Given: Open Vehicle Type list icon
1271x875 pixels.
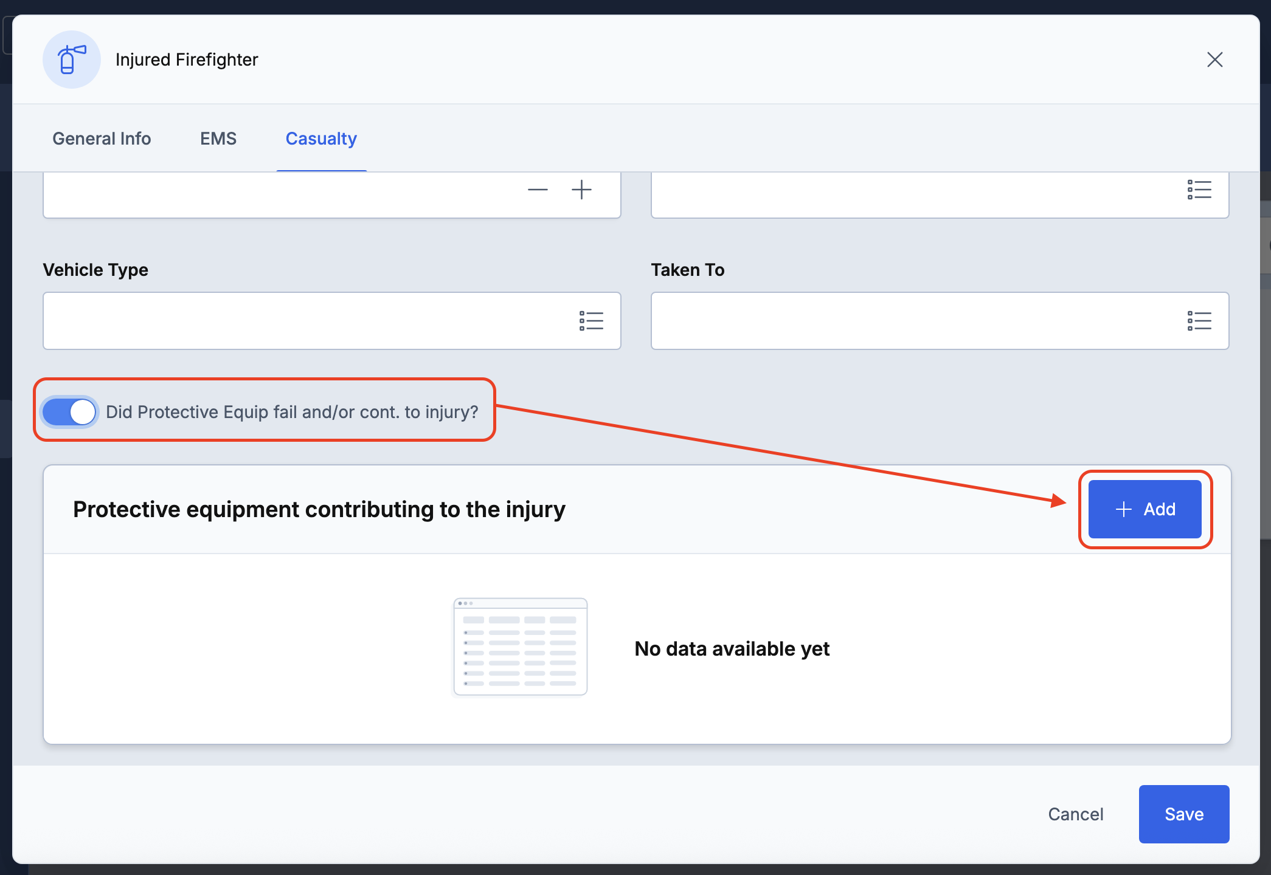Looking at the screenshot, I should click(x=590, y=321).
